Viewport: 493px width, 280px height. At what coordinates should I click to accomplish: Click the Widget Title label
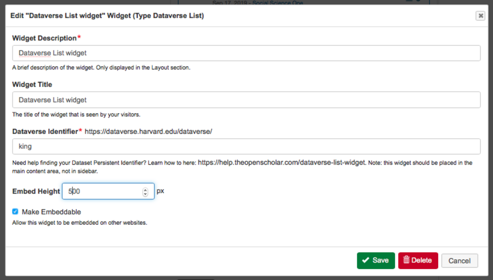(x=32, y=85)
